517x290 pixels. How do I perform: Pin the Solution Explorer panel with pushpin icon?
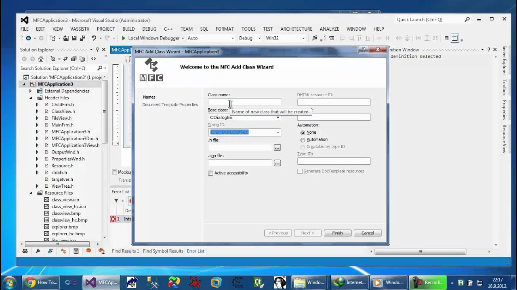97,50
